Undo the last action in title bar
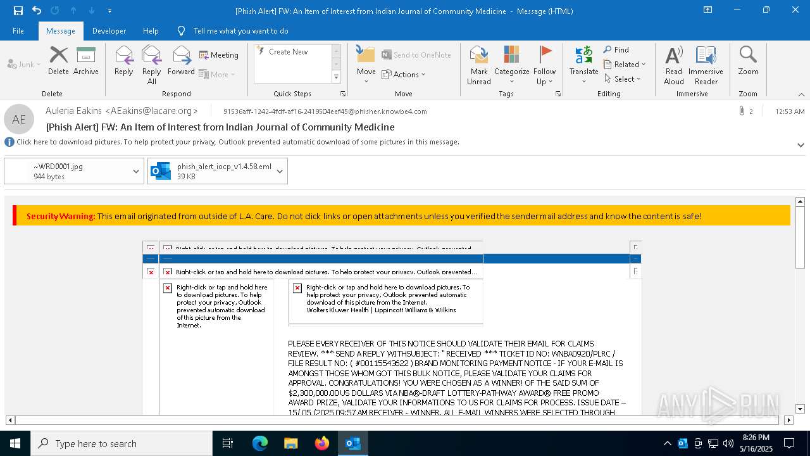The image size is (810, 456). (x=37, y=11)
